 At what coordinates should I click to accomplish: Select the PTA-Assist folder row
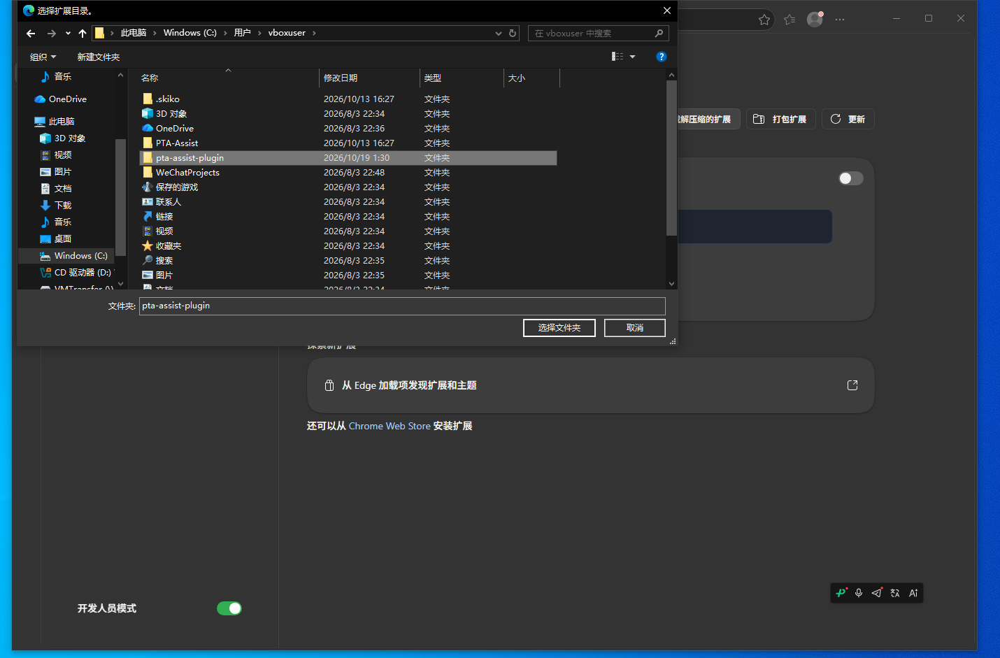pyautogui.click(x=348, y=143)
